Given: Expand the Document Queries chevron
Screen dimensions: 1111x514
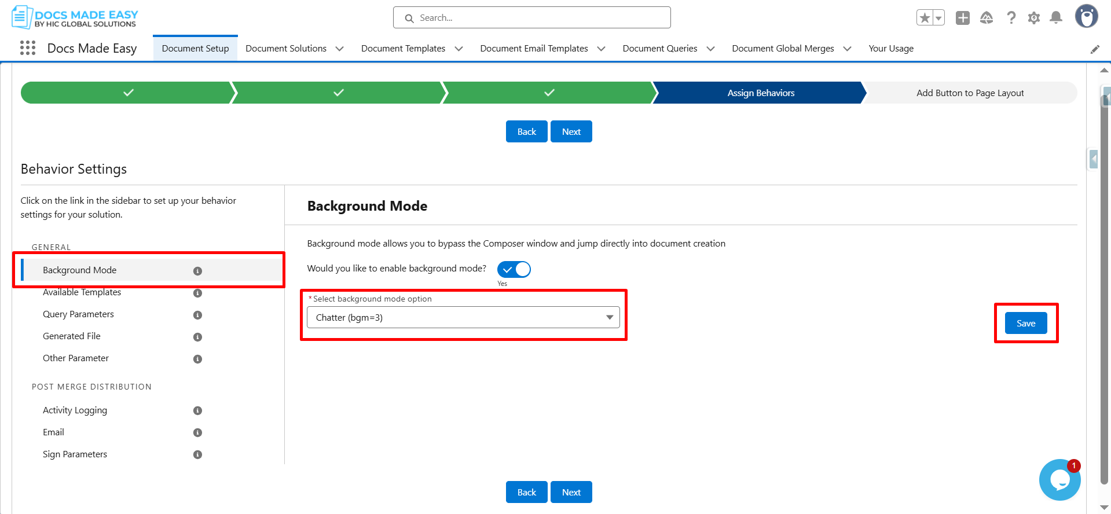Looking at the screenshot, I should point(710,49).
